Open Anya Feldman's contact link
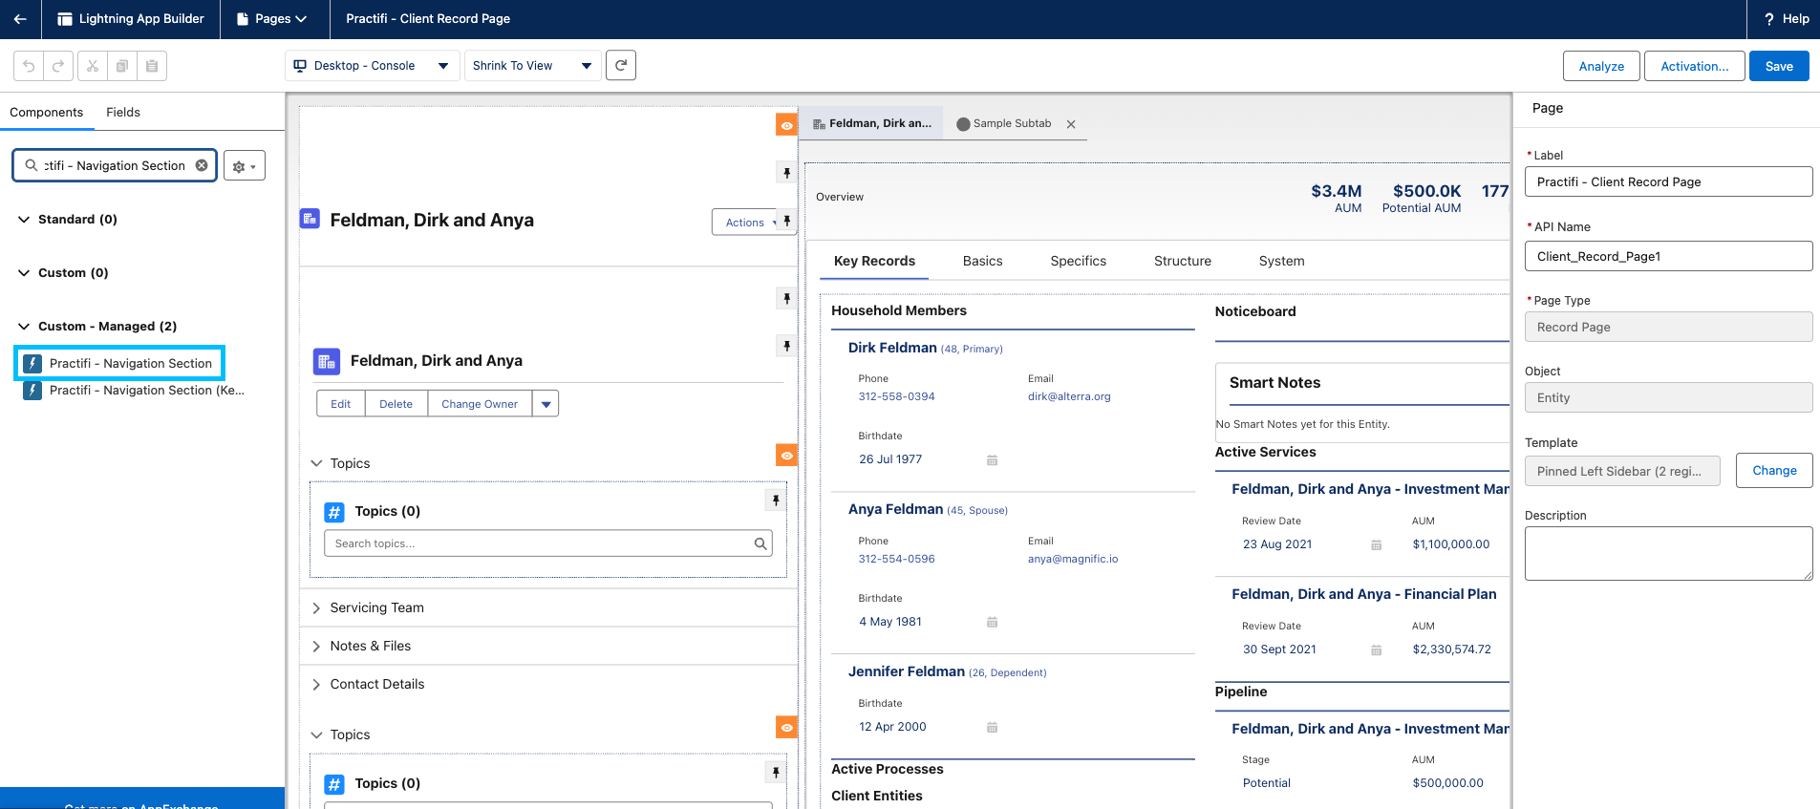The image size is (1820, 809). (x=895, y=509)
